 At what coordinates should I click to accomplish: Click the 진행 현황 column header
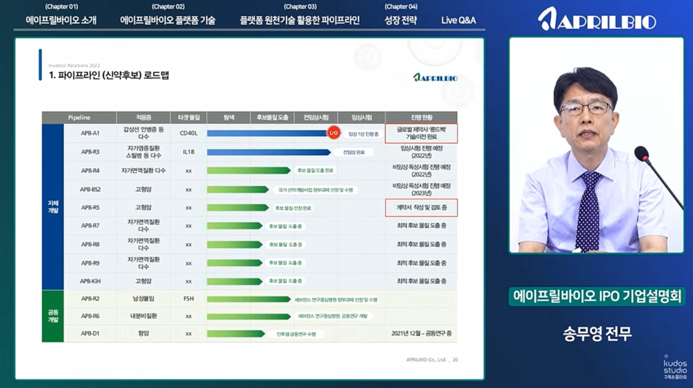(x=420, y=117)
